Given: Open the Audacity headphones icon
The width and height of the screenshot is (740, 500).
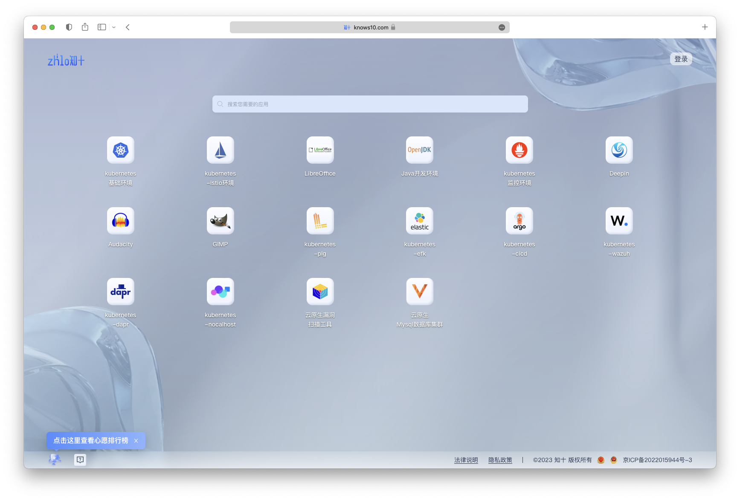Looking at the screenshot, I should [x=121, y=221].
